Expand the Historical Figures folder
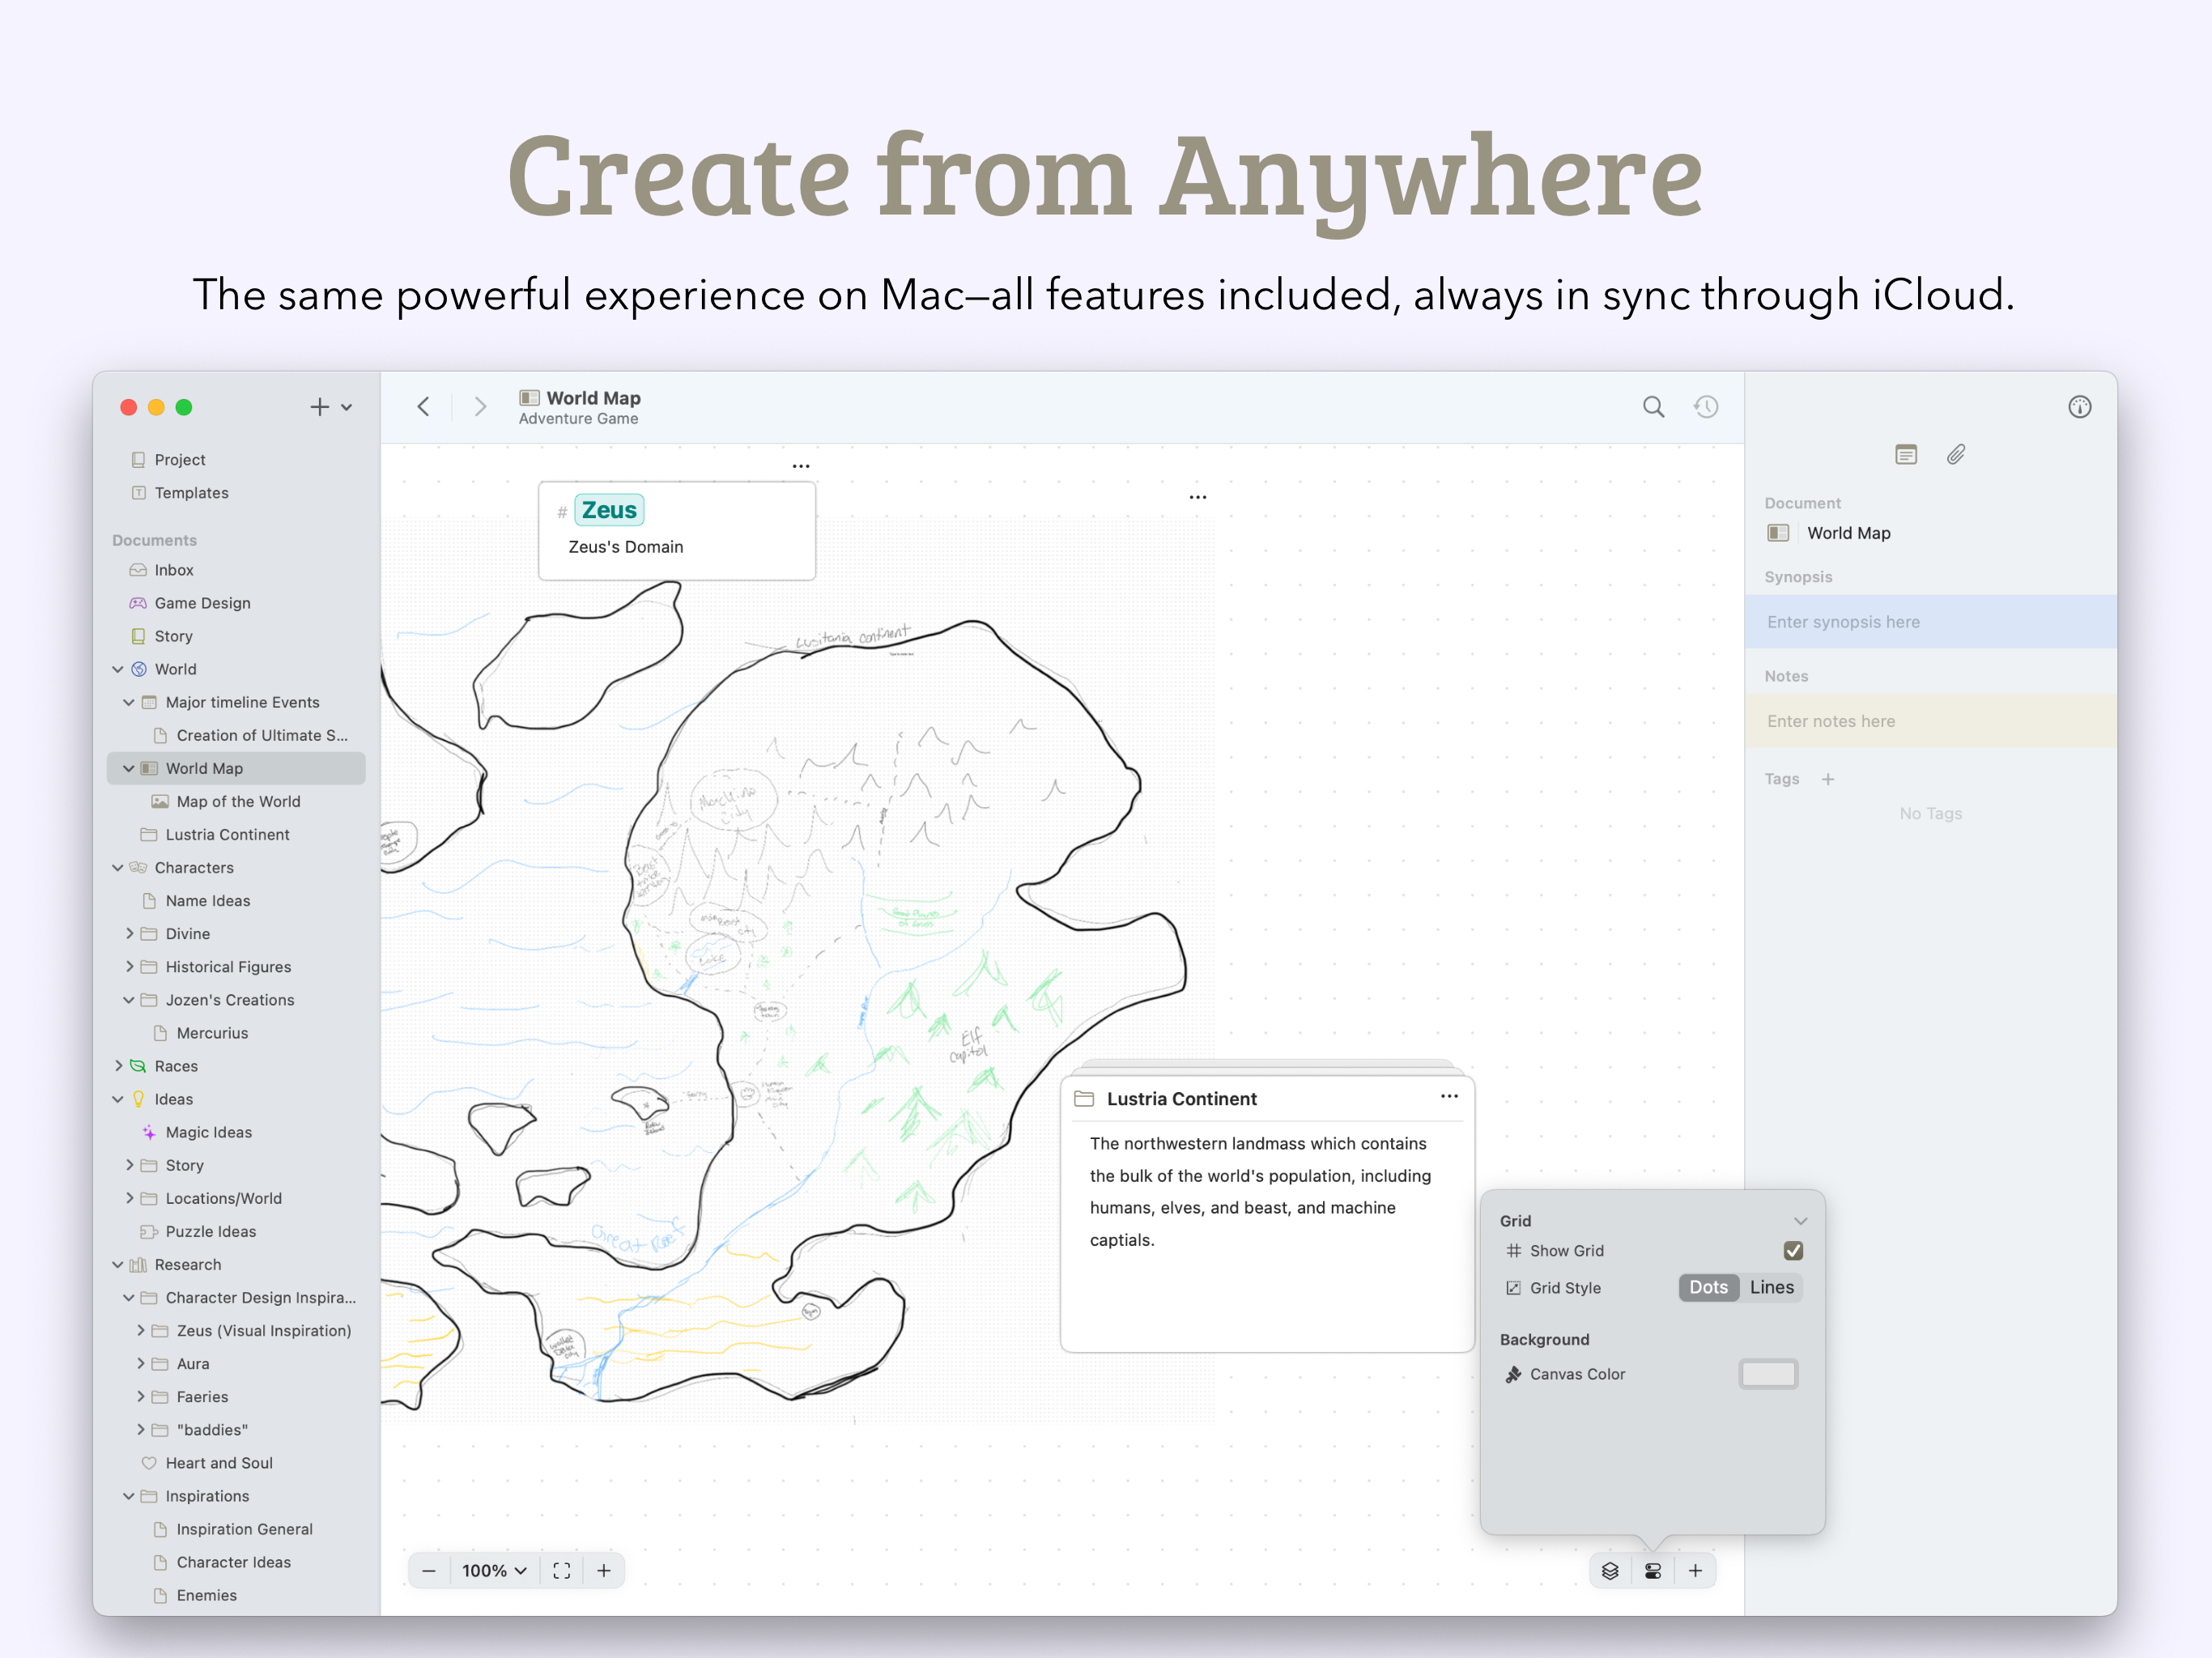Screen dimensions: 2212x1658 click(129, 967)
